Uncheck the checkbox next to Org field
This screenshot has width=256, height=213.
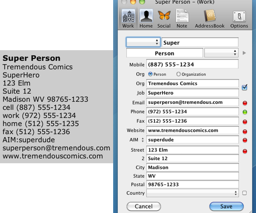[x=245, y=87]
